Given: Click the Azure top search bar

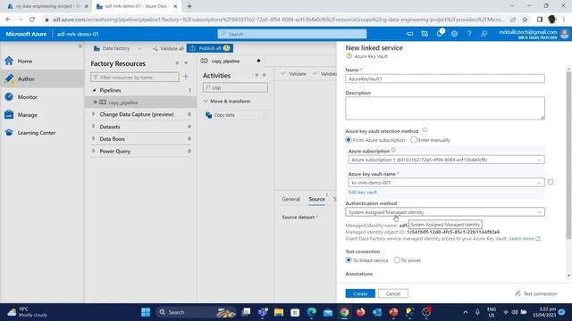Looking at the screenshot, I should point(292,34).
